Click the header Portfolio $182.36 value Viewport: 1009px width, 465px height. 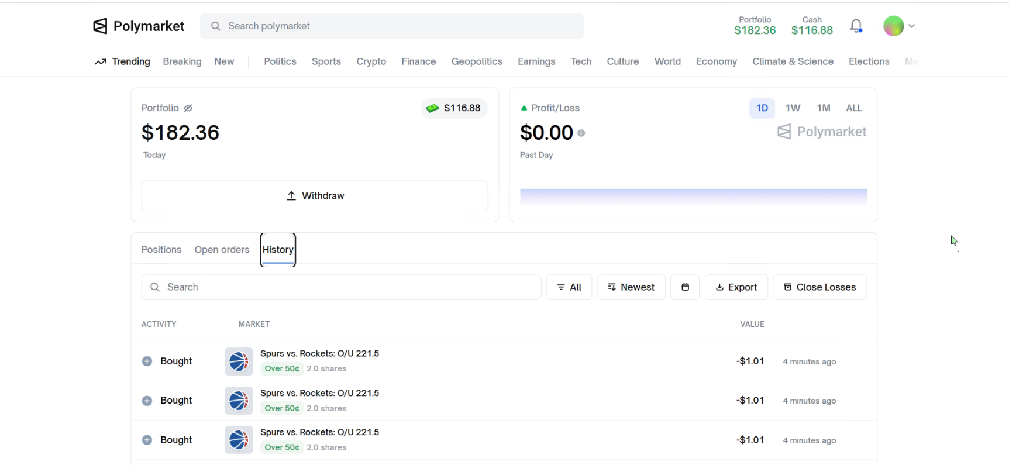755,26
